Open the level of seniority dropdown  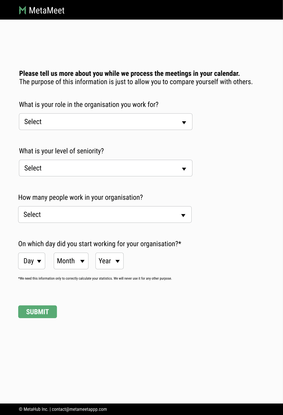click(x=106, y=168)
